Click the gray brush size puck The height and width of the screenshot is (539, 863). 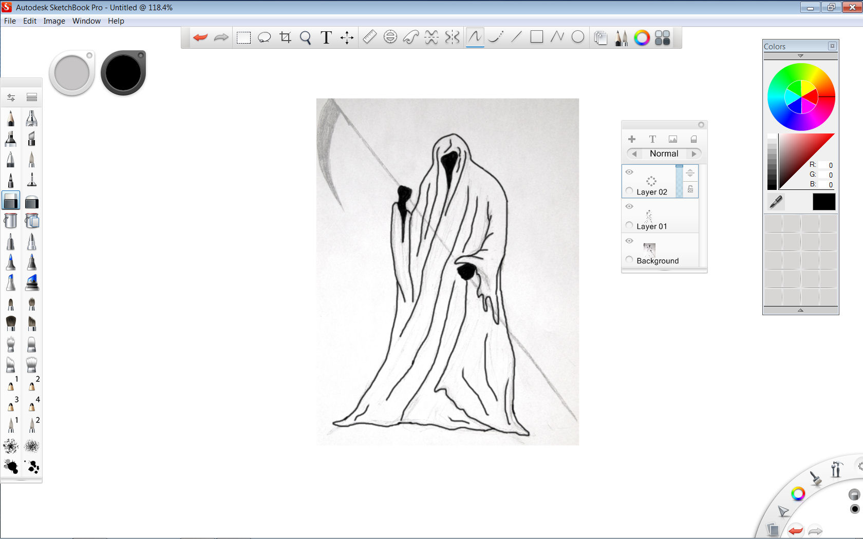72,73
